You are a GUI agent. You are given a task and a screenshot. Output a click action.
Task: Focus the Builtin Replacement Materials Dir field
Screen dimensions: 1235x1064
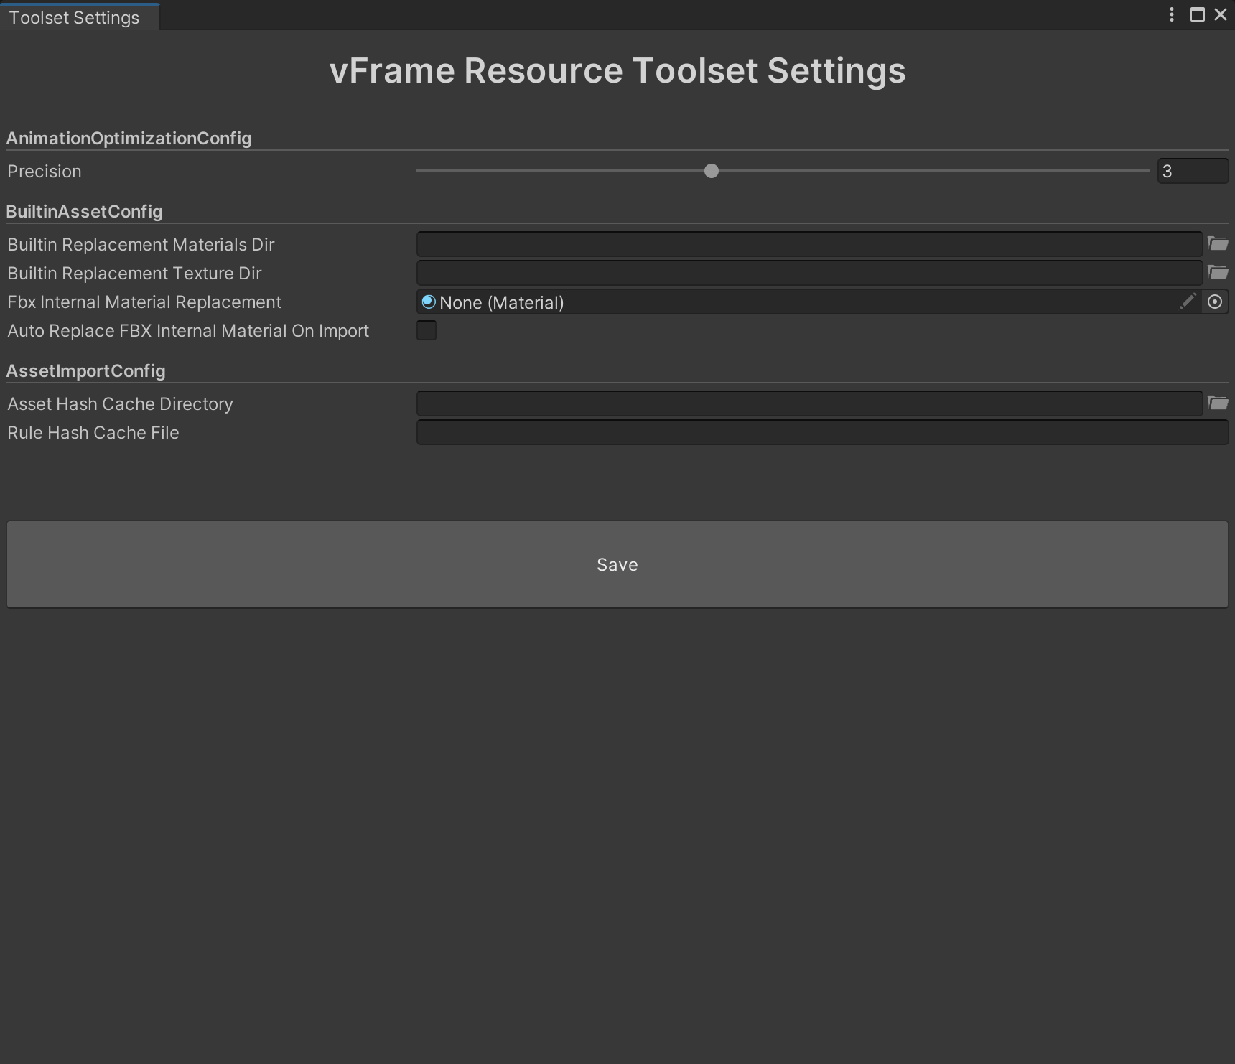[809, 244]
